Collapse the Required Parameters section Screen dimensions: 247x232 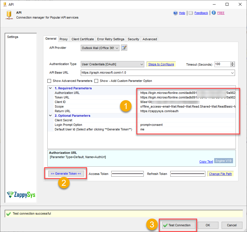tap(50, 88)
